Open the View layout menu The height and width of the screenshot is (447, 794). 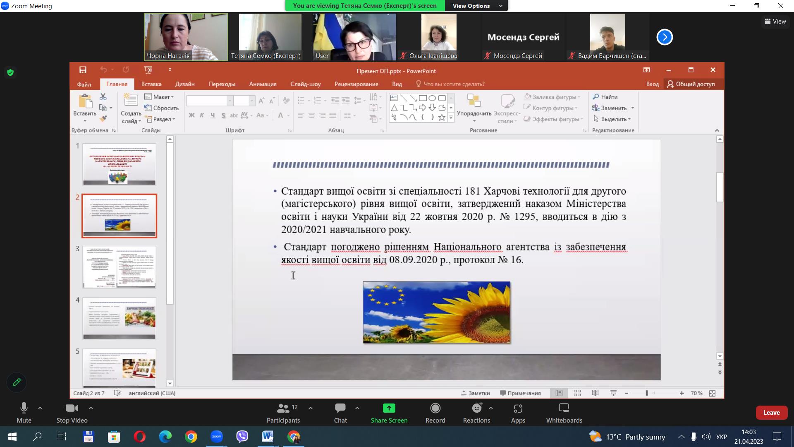pyautogui.click(x=775, y=21)
